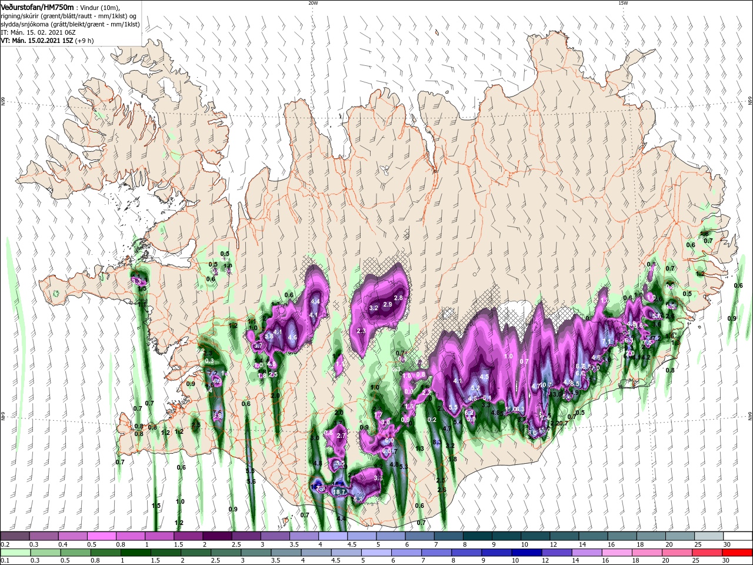Pick lower legend swatch for 4.5–5
Image resolution: width=753 pixels, height=565 pixels.
(x=346, y=553)
